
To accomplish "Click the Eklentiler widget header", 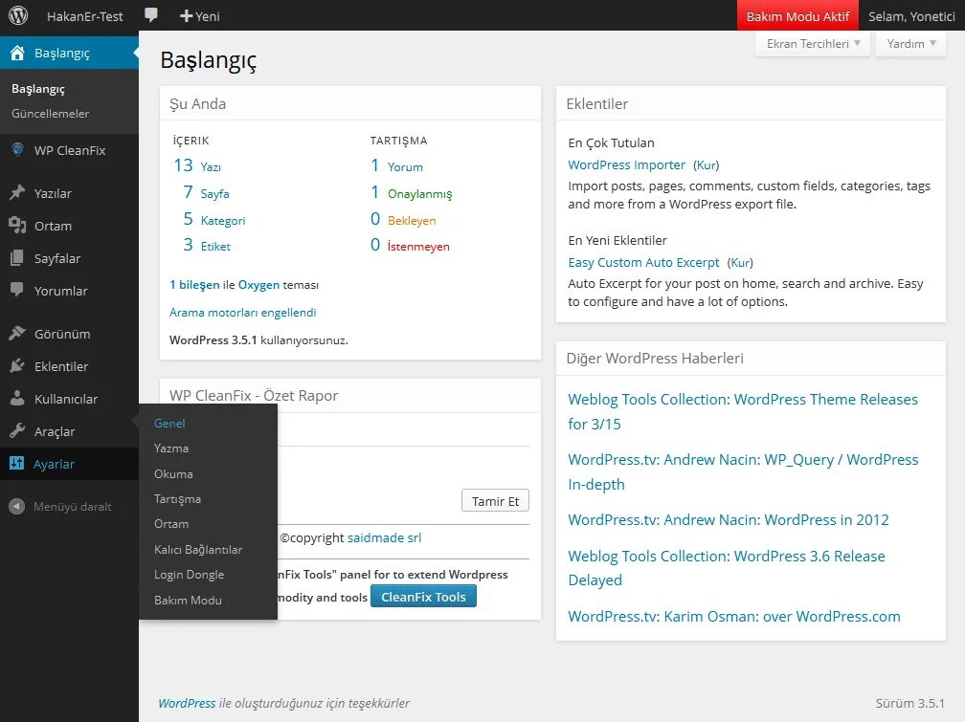I will coord(751,103).
